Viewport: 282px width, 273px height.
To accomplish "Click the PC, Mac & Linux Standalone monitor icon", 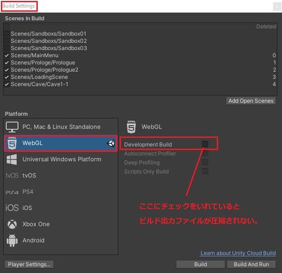I will point(12,127).
